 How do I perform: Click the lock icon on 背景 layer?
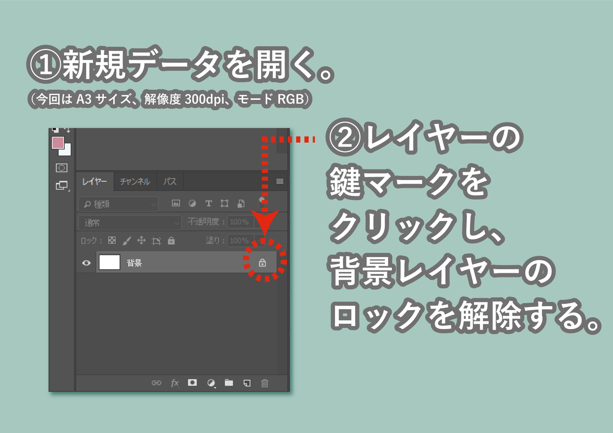pyautogui.click(x=262, y=263)
